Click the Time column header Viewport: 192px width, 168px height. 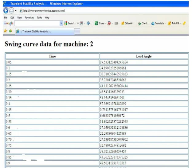click(52, 56)
